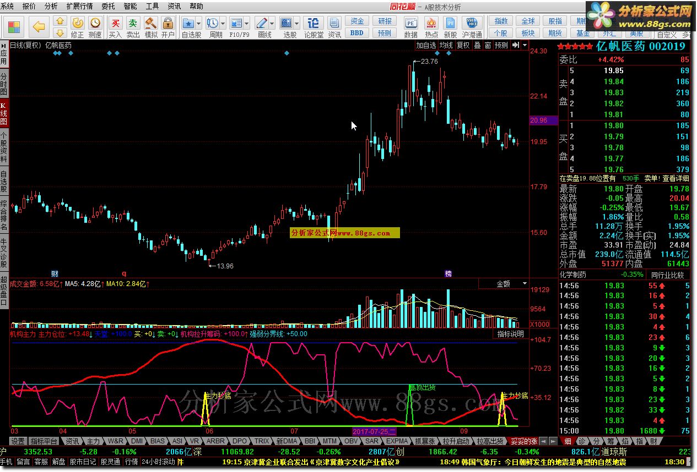Viewport: 697px width, 472px height.
Task: Open the 智能 menu
Action: point(130,6)
